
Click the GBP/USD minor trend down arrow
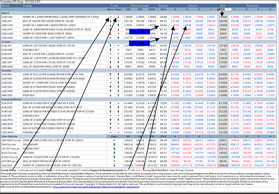point(110,25)
